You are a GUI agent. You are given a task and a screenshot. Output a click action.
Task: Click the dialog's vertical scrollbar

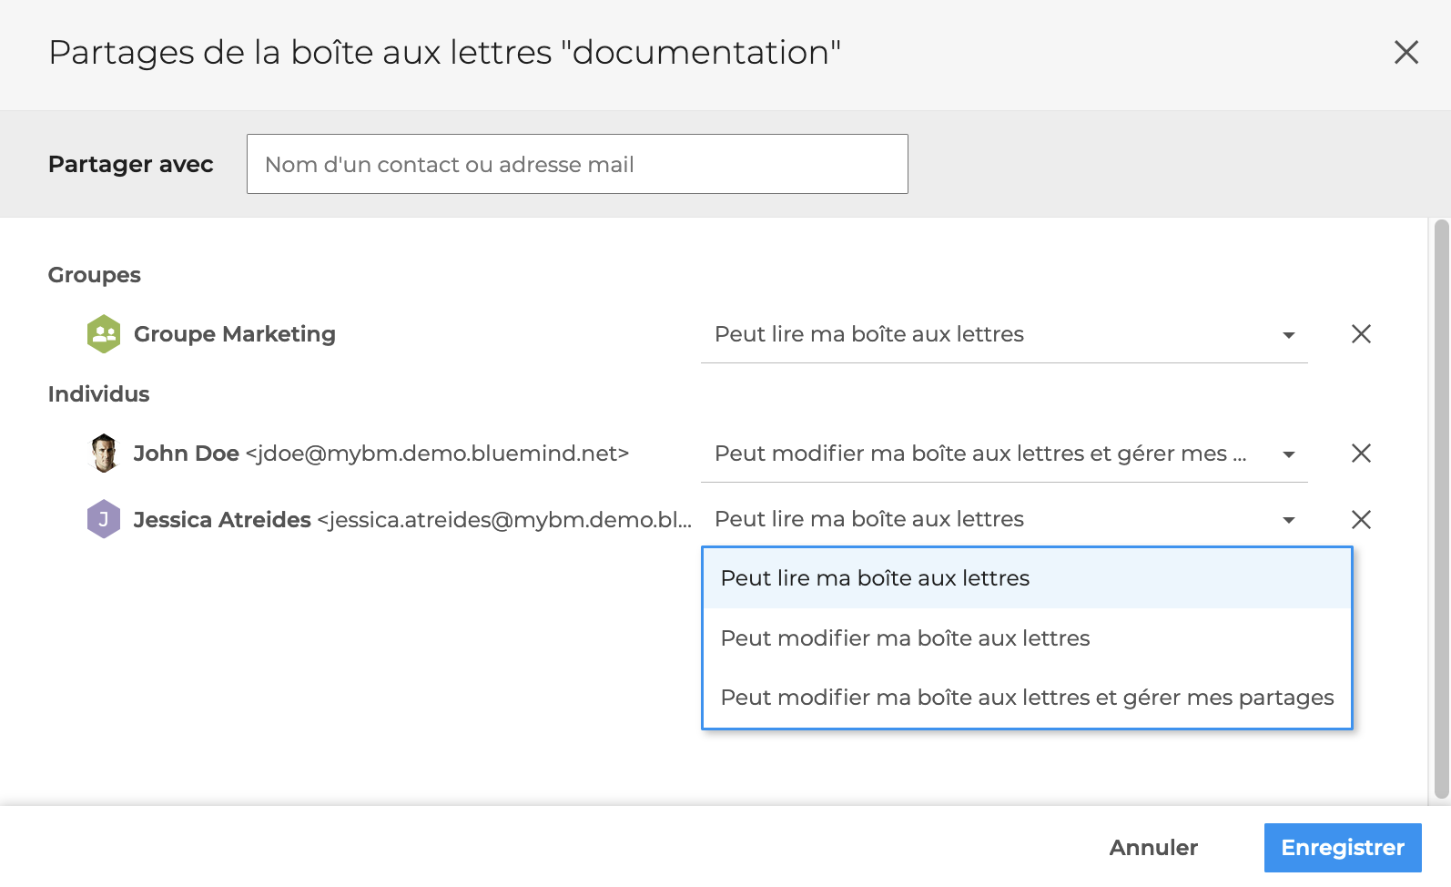click(x=1441, y=508)
